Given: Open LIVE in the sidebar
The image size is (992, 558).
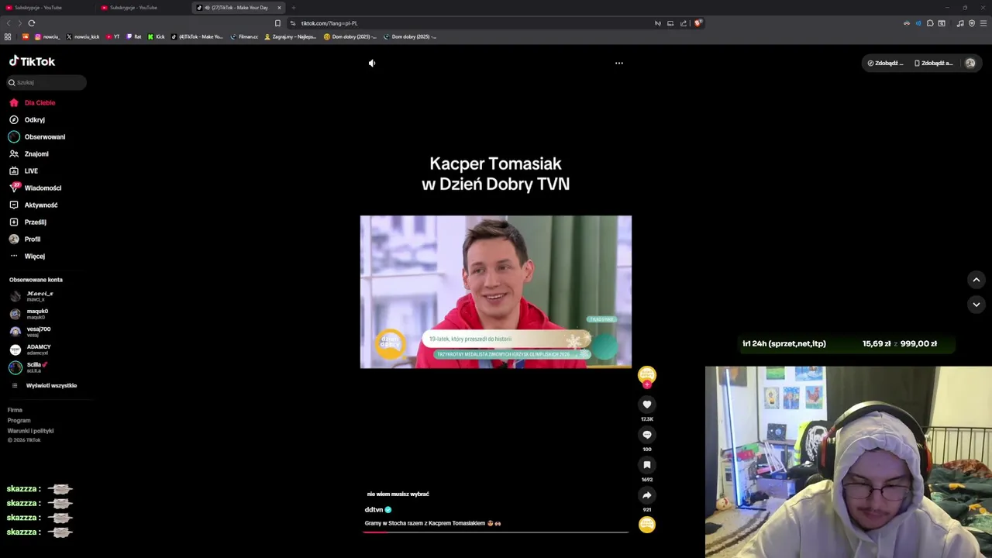Looking at the screenshot, I should [23, 170].
